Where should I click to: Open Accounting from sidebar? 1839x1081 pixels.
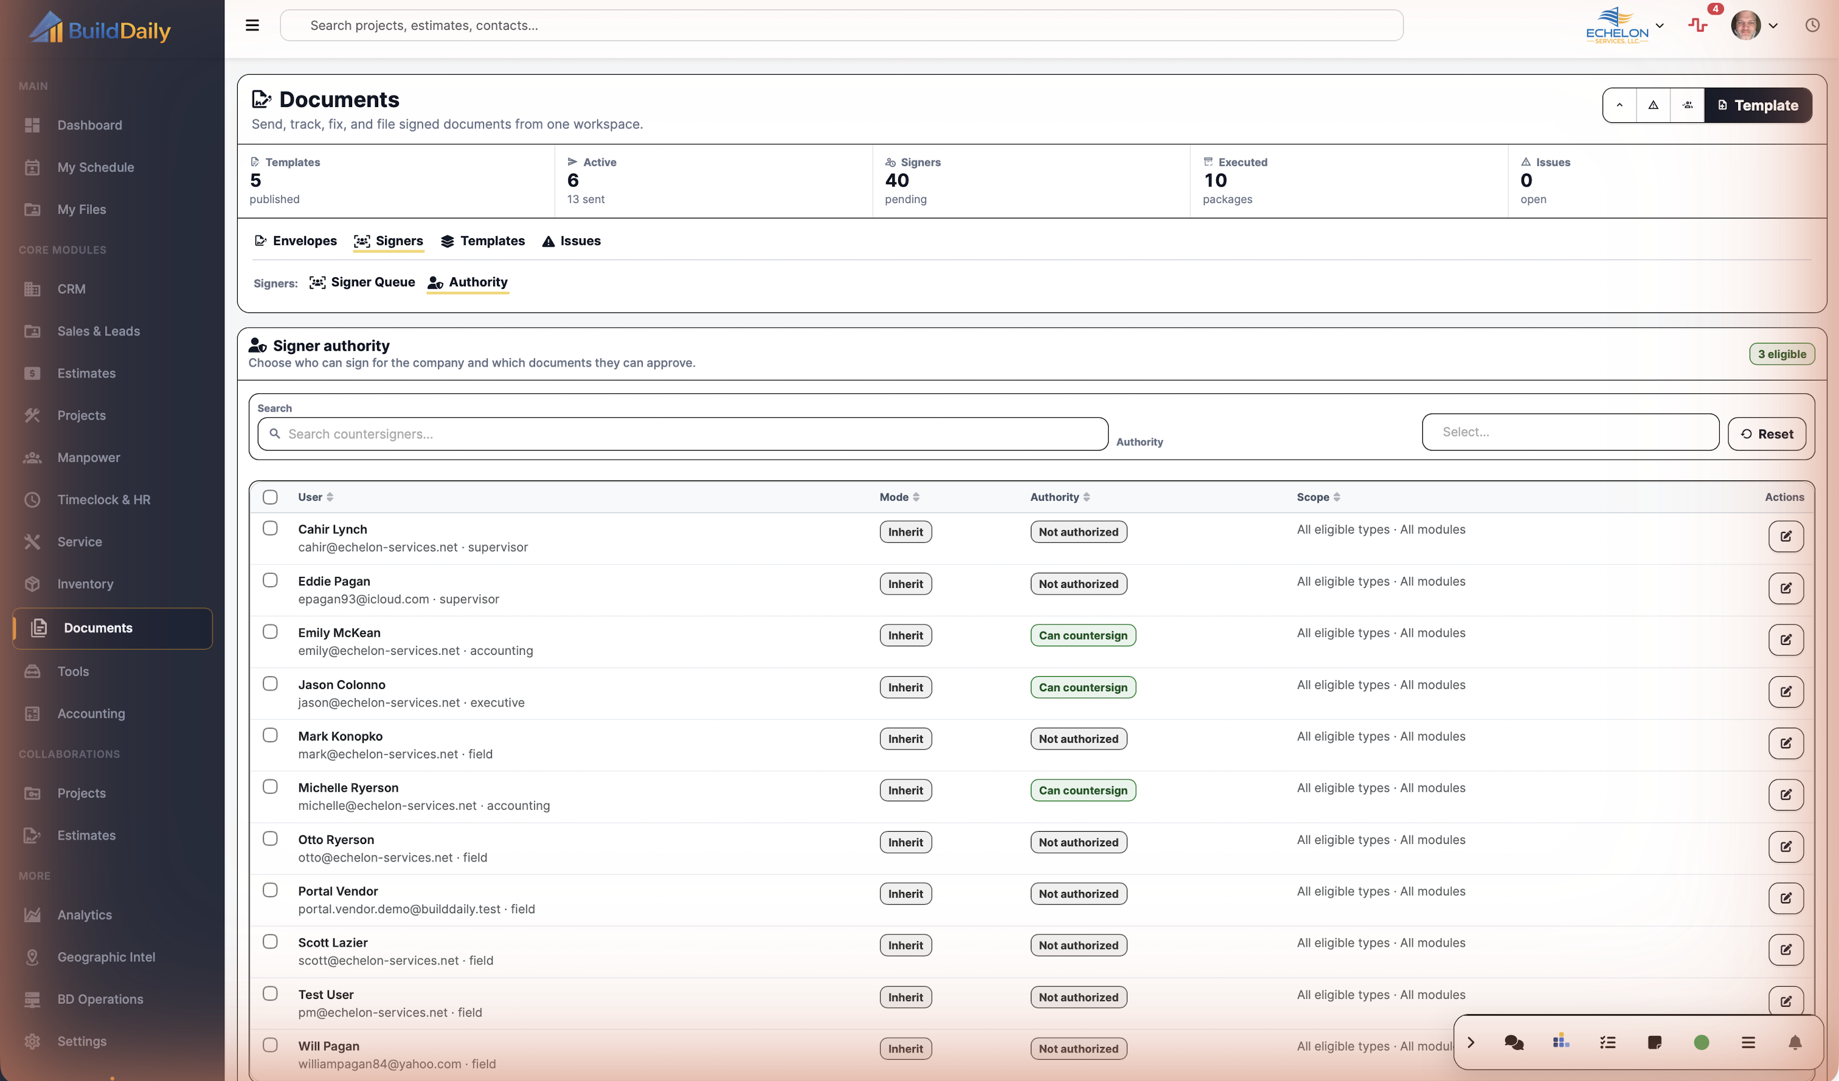pos(113,713)
